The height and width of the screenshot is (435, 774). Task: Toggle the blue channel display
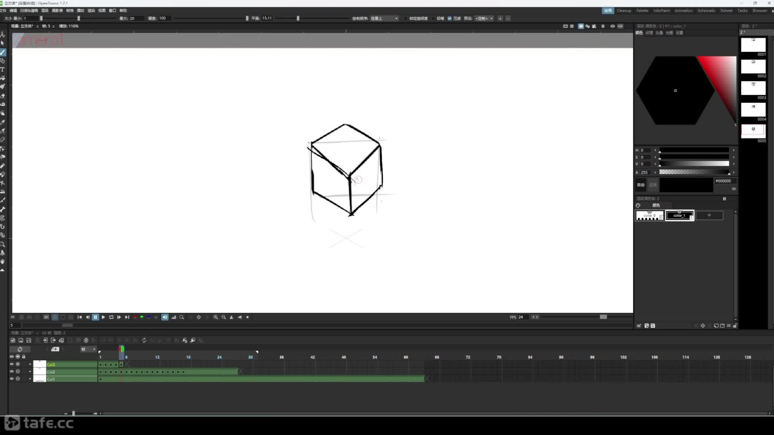(149, 317)
